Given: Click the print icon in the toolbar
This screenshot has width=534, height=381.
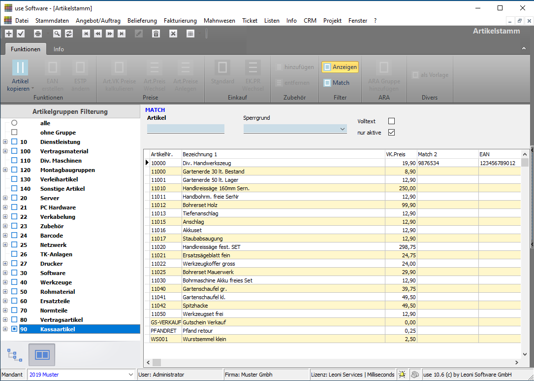Looking at the screenshot, I should tap(38, 34).
